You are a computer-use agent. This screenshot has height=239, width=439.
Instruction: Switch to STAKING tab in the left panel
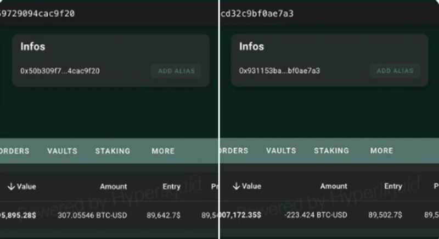click(112, 151)
